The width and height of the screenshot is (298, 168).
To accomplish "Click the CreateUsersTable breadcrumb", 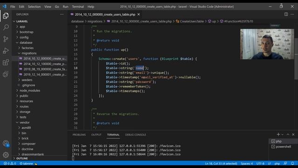I will point(190,21).
